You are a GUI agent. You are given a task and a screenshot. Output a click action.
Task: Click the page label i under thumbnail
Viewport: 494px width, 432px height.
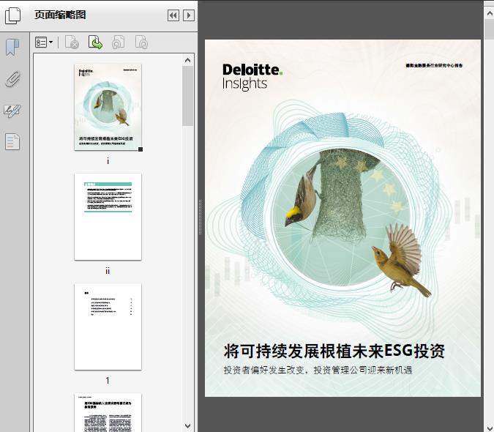(108, 161)
